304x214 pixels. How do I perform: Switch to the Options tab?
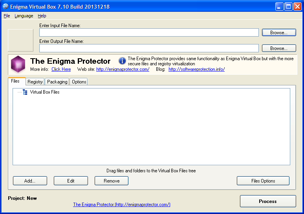pos(79,82)
